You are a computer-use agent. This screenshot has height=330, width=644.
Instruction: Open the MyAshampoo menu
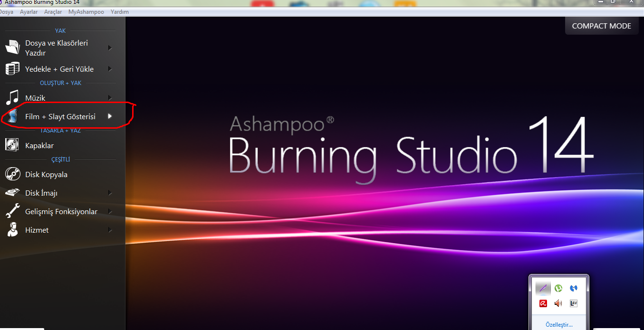coord(86,12)
